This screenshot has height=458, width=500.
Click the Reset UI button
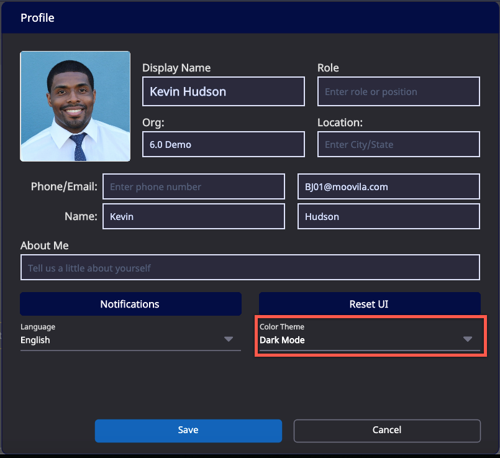coord(369,304)
